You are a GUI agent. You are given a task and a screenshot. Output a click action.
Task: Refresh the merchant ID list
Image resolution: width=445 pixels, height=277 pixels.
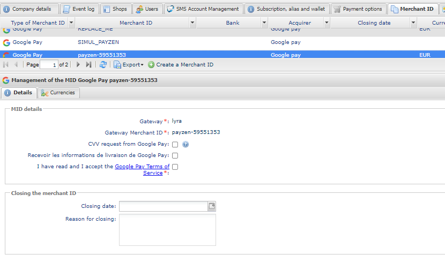[103, 65]
